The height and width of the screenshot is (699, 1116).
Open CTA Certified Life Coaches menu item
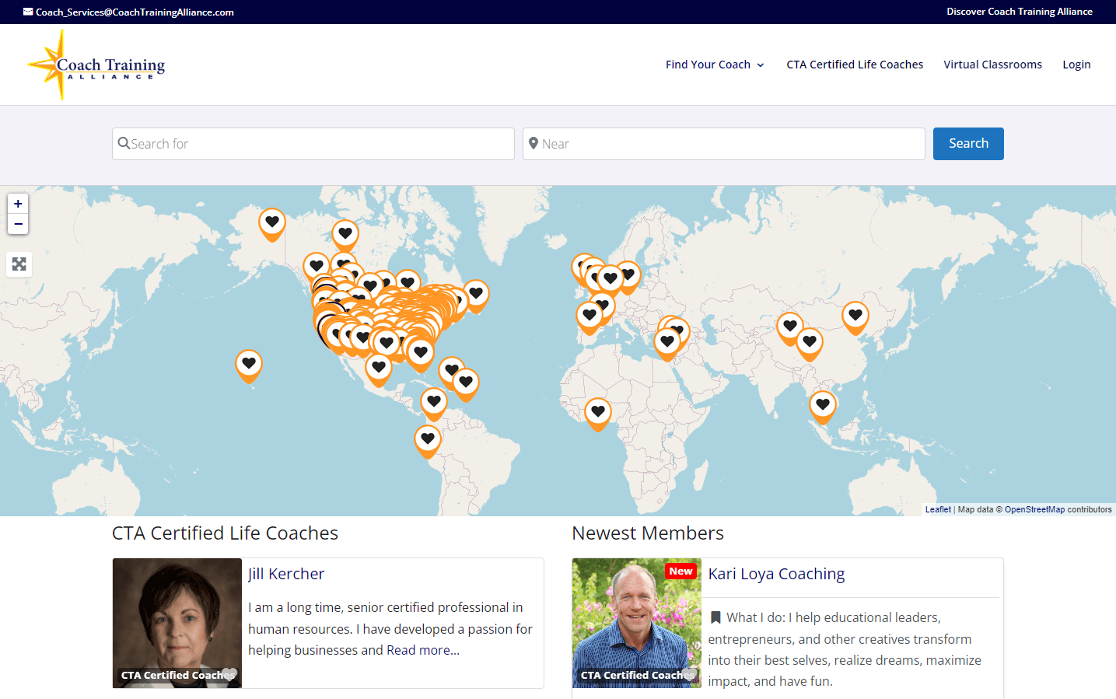click(855, 65)
